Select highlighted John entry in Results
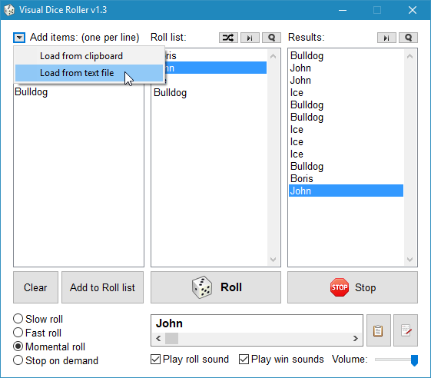Image resolution: width=431 pixels, height=378 pixels. (346, 191)
